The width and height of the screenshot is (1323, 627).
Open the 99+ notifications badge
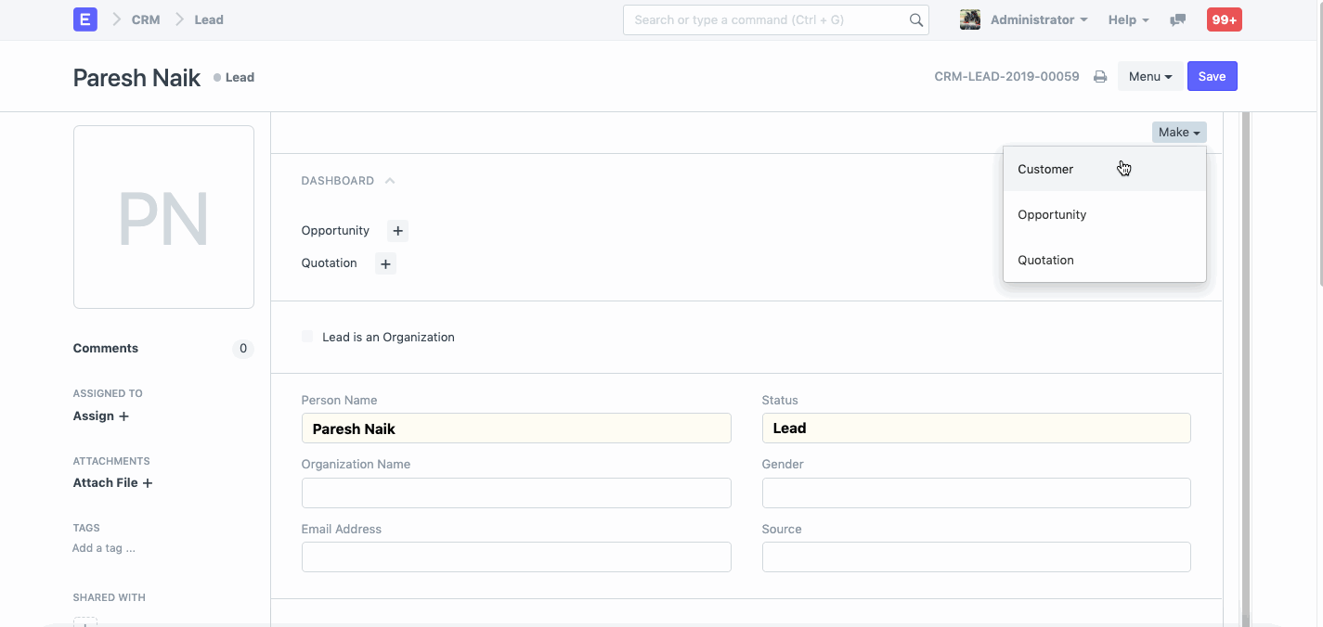(x=1224, y=19)
